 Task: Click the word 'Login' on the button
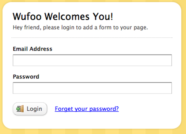(34, 109)
